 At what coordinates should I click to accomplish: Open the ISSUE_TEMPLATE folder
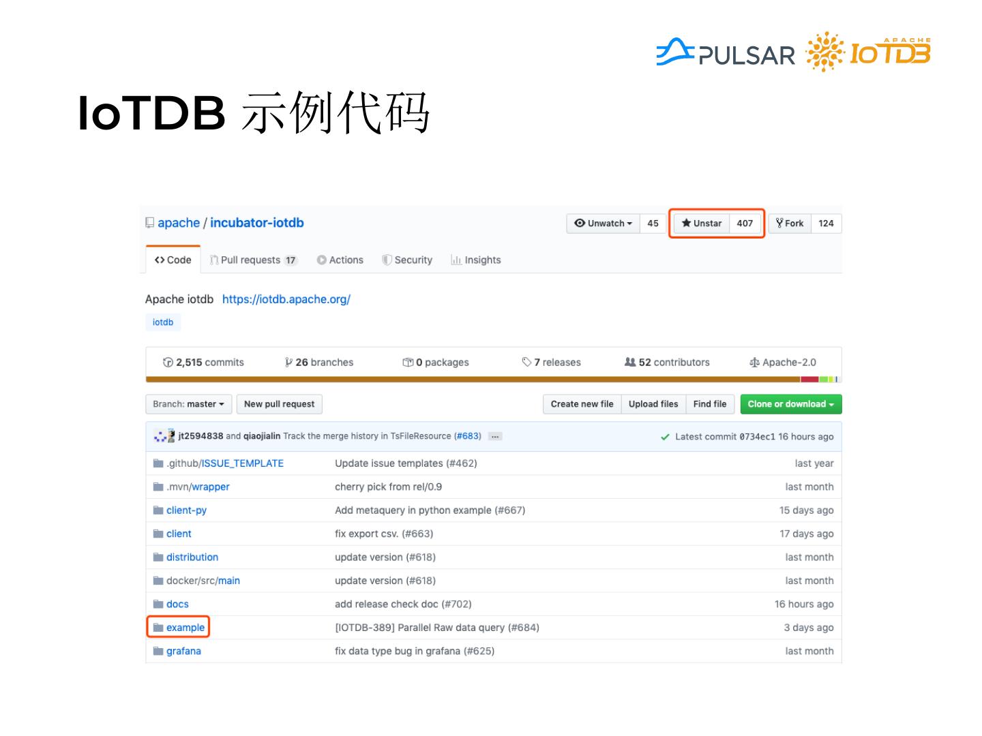pyautogui.click(x=242, y=463)
